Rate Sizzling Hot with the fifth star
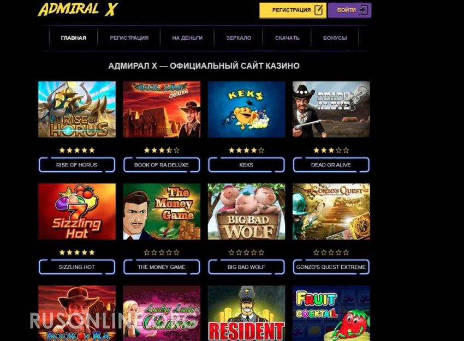The width and height of the screenshot is (464, 341). (x=92, y=252)
